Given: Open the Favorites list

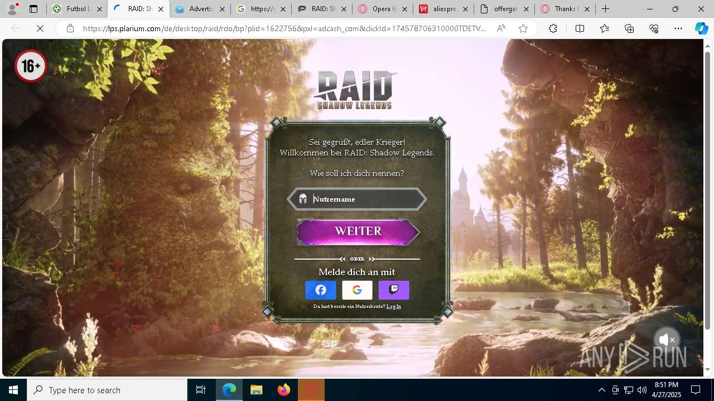Looking at the screenshot, I should point(605,28).
